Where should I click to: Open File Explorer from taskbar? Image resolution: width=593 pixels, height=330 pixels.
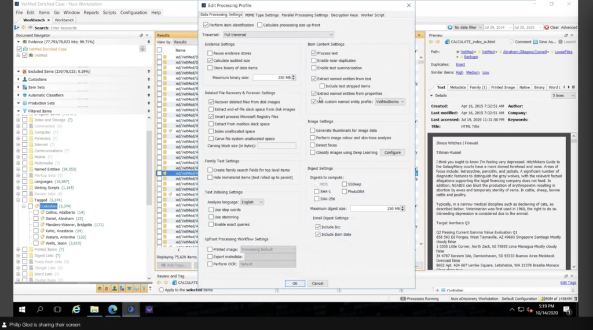click(x=94, y=309)
